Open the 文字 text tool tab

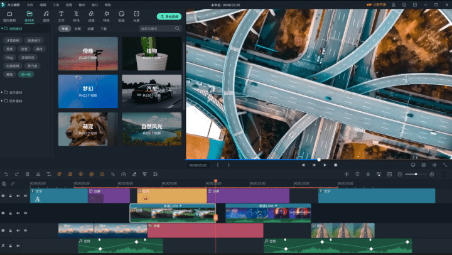click(61, 16)
